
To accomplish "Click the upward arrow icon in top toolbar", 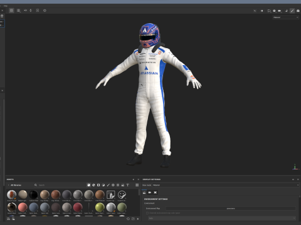I will pyautogui.click(x=31, y=11).
